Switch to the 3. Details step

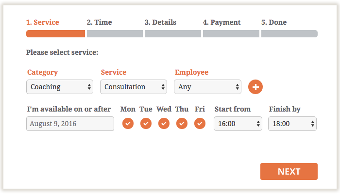coord(160,22)
